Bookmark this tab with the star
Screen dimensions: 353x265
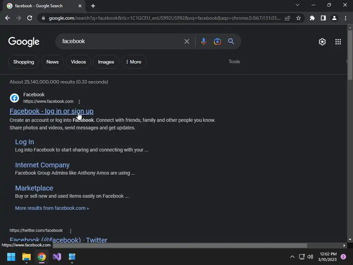[x=299, y=18]
